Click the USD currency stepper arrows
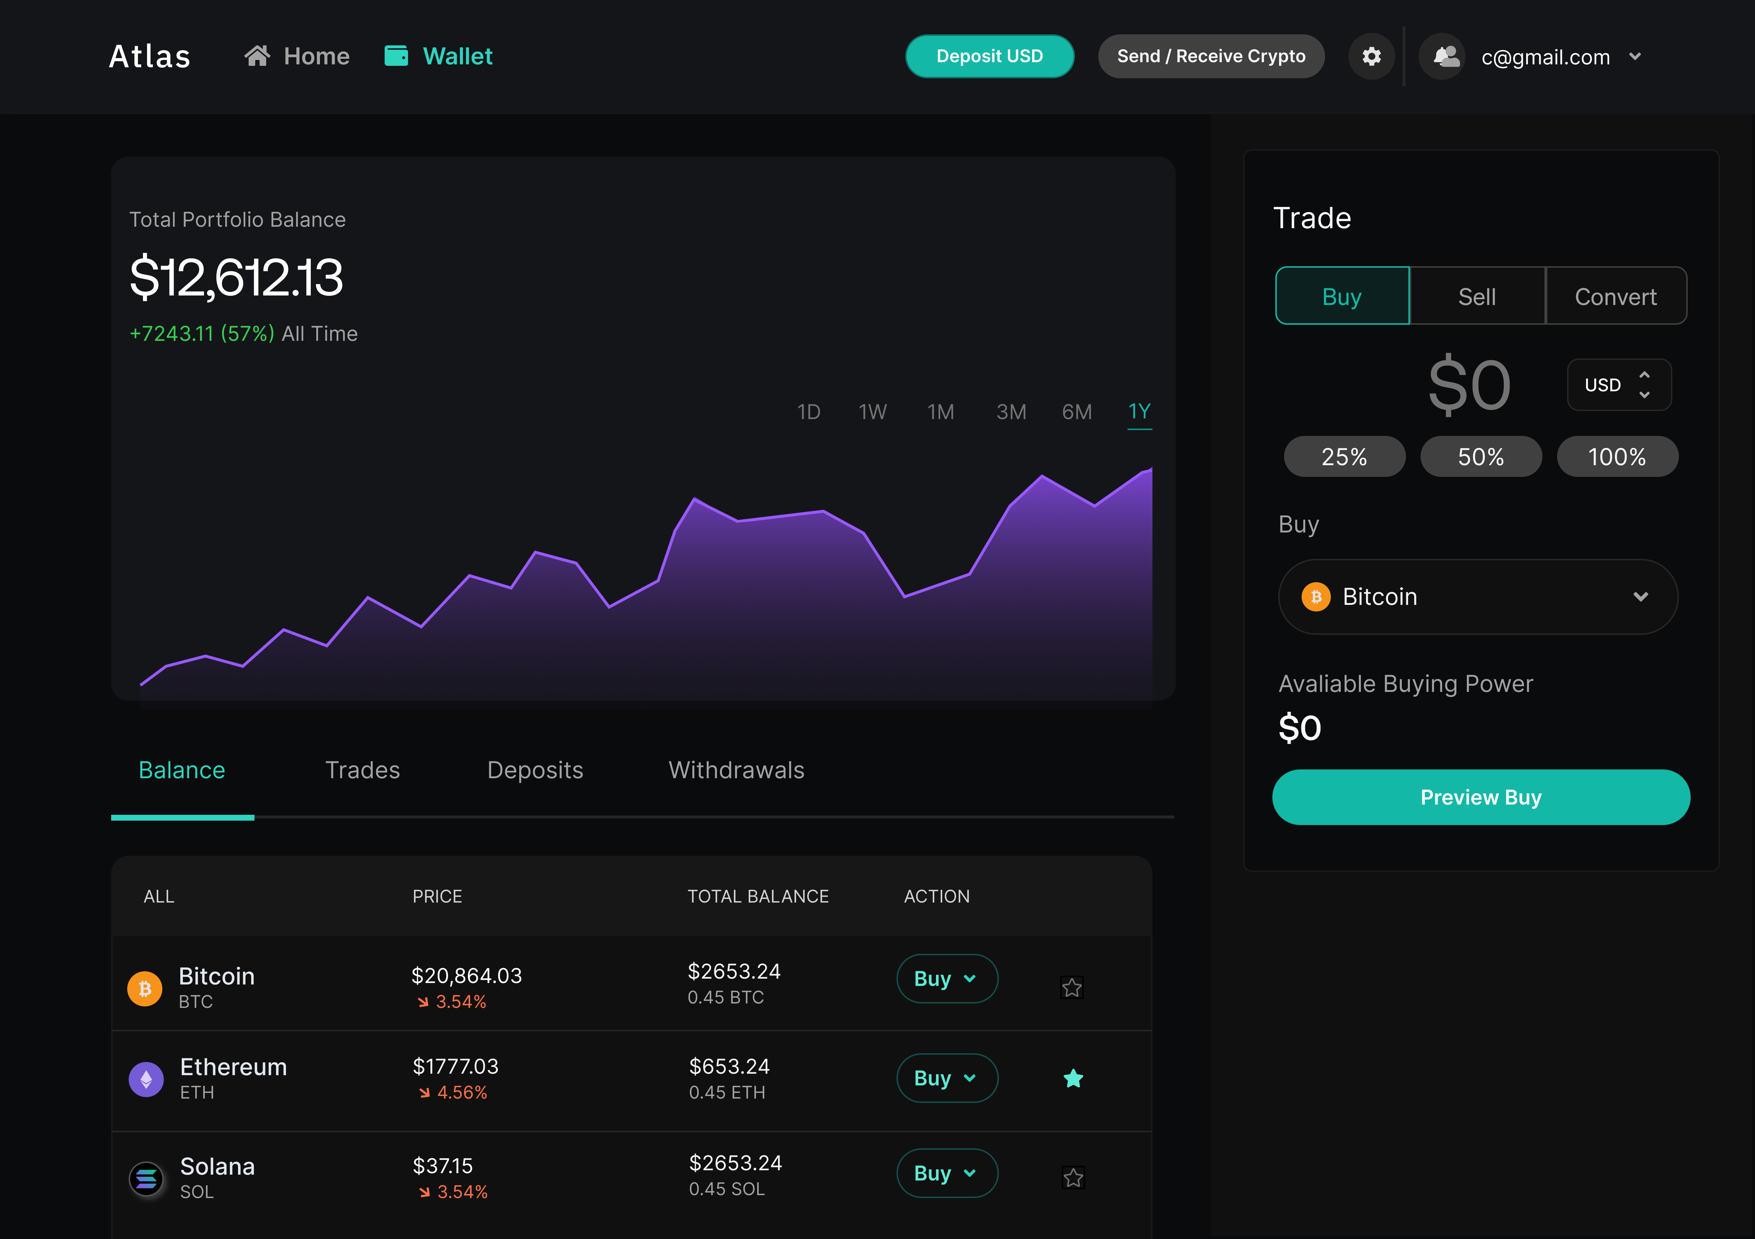Image resolution: width=1755 pixels, height=1239 pixels. tap(1645, 384)
